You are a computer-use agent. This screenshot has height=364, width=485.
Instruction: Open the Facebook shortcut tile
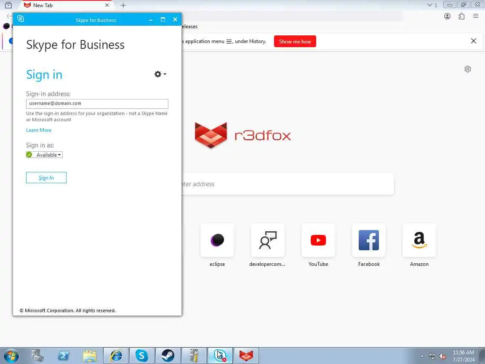pyautogui.click(x=369, y=240)
